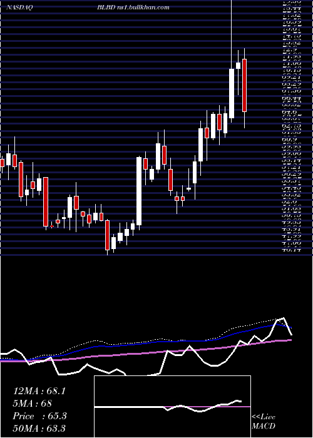Image resolution: width=313 pixels, height=438 pixels.
Task: Select the 5MA : 68 value
Action: coord(33,404)
